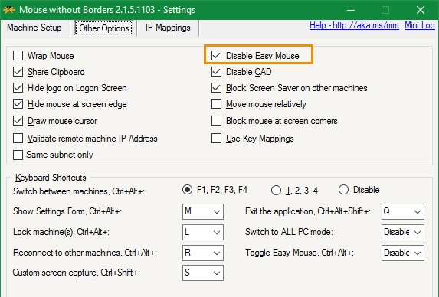
Task: Open the Mini Log link
Action: tap(419, 25)
